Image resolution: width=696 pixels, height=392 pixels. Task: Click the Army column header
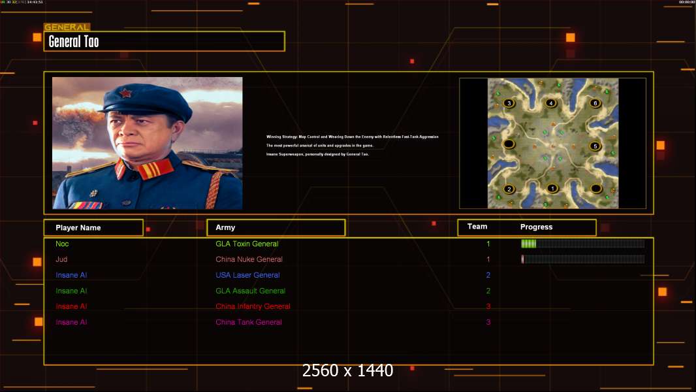pyautogui.click(x=276, y=227)
